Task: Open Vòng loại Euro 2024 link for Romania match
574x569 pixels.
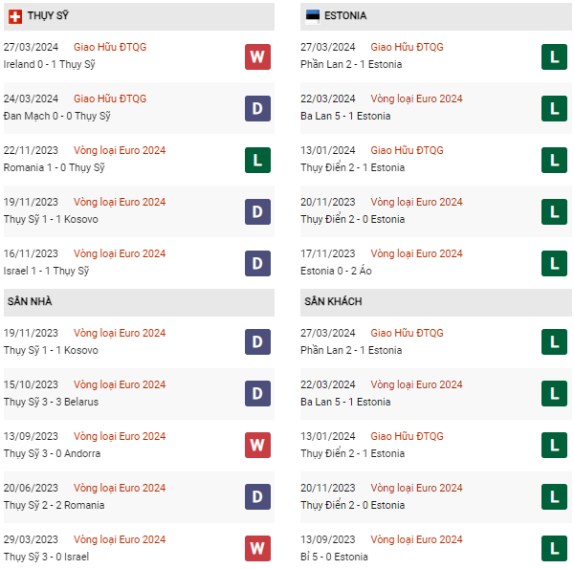Action: coord(120,150)
